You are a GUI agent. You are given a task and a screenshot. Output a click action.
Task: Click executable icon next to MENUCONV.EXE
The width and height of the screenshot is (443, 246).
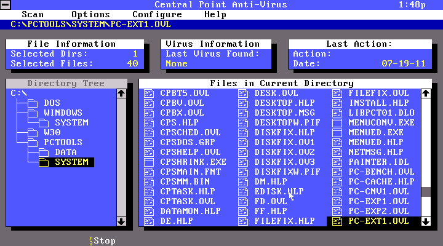(x=337, y=123)
